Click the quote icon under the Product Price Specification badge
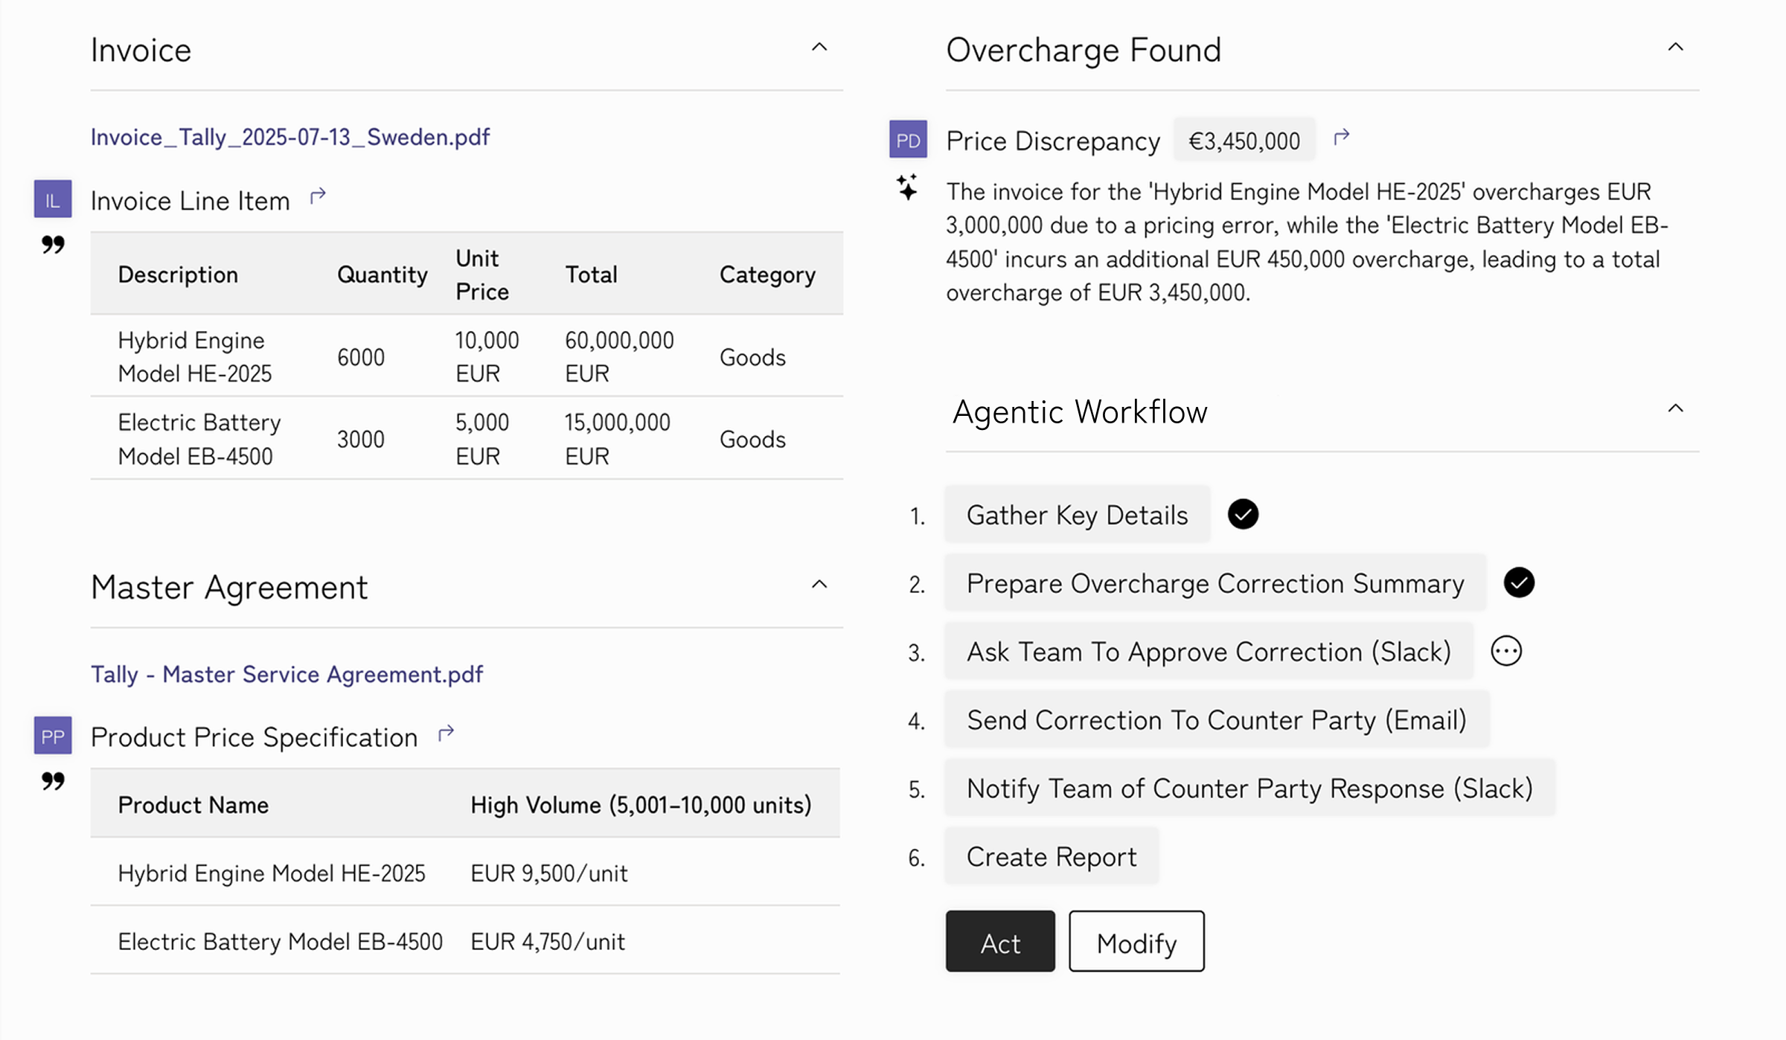The width and height of the screenshot is (1786, 1040). [x=51, y=782]
